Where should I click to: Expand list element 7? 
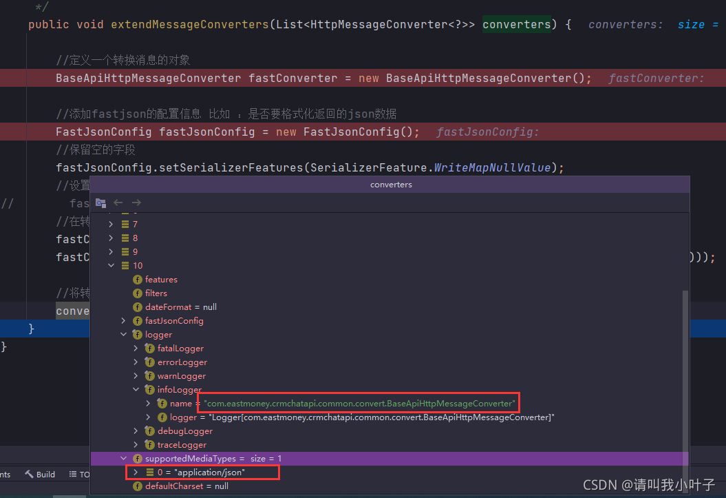click(x=111, y=225)
